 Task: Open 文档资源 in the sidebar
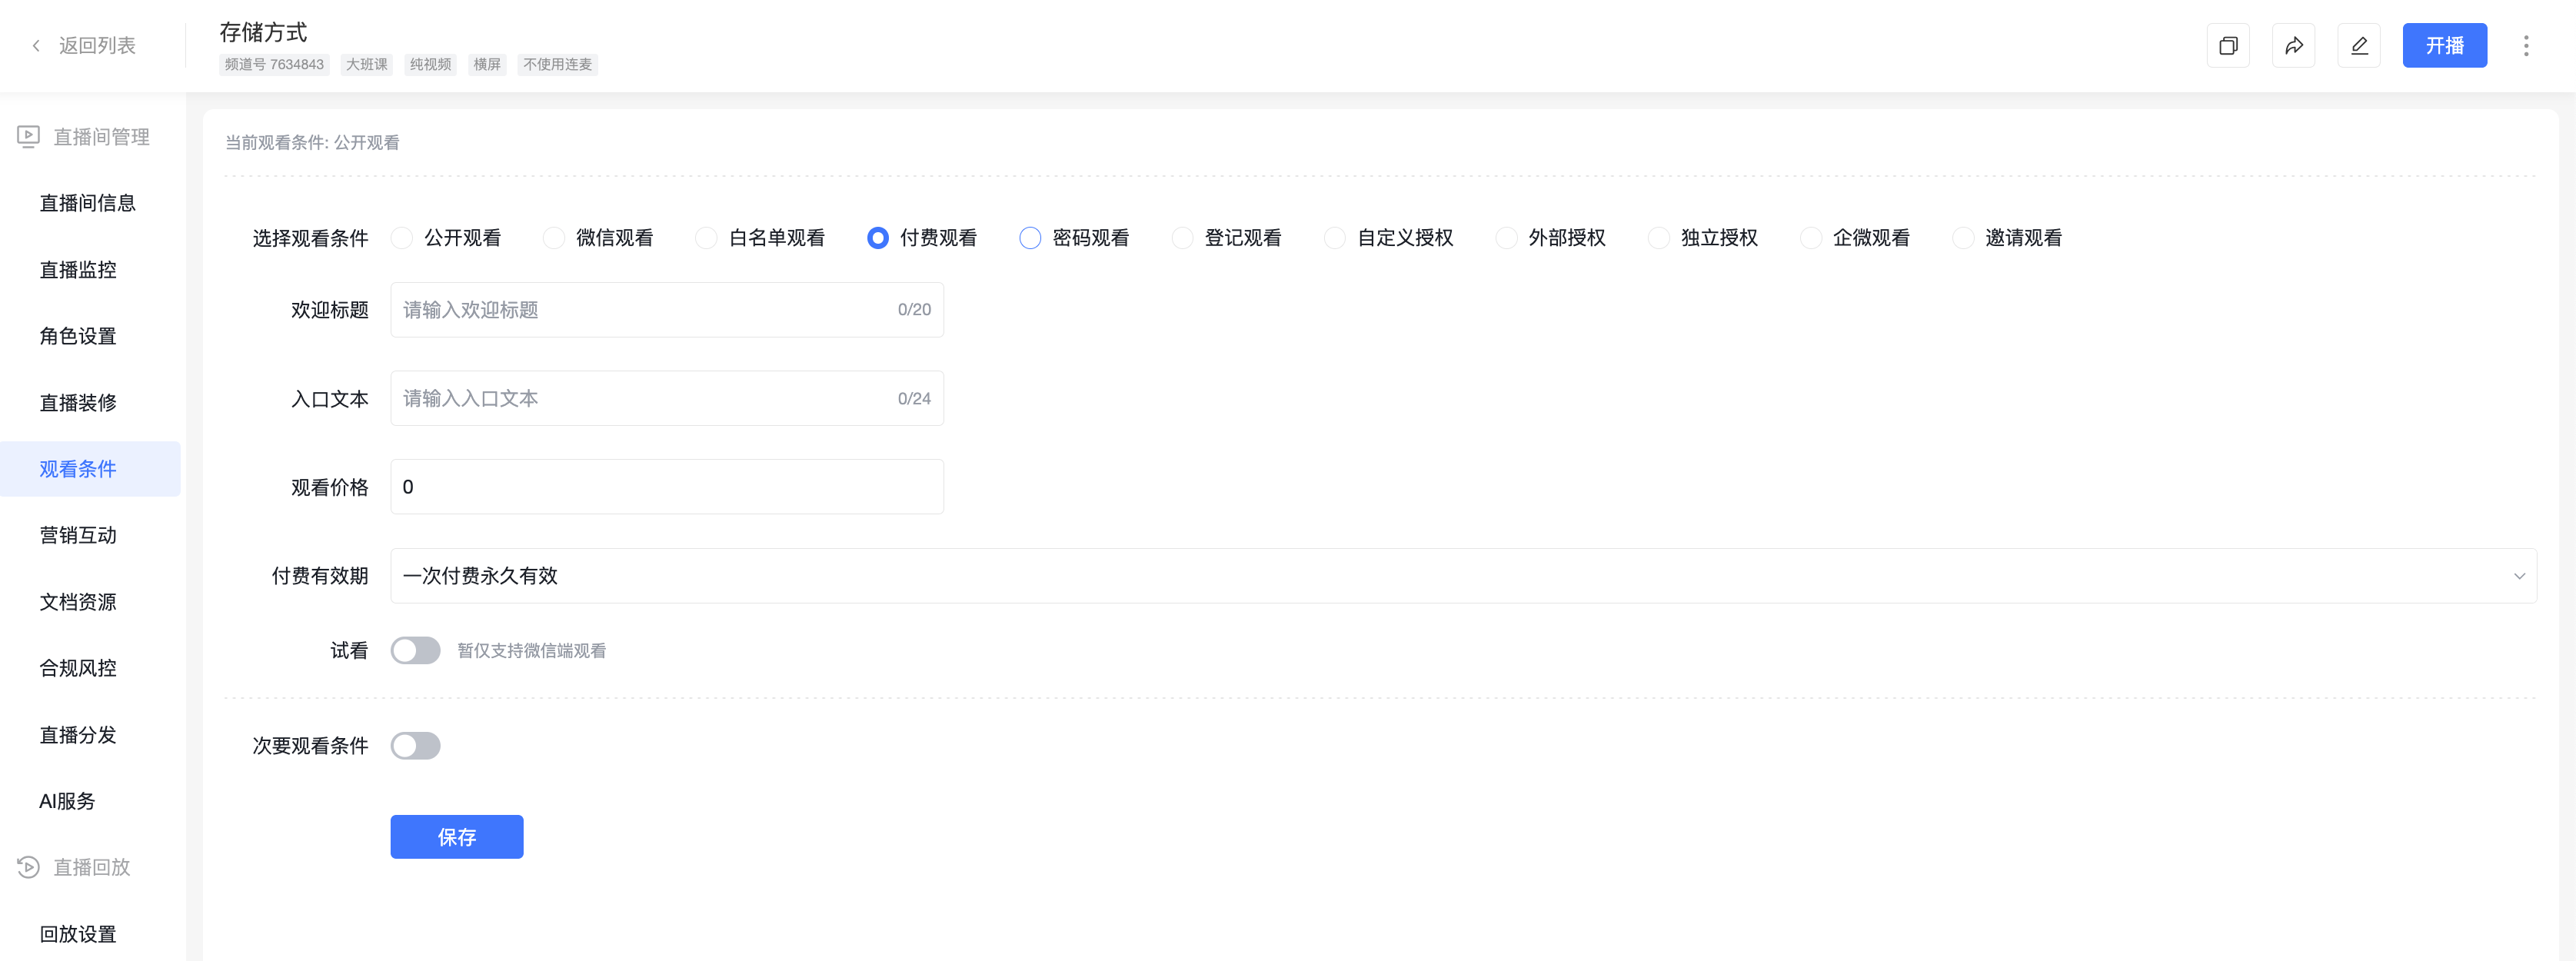point(78,602)
